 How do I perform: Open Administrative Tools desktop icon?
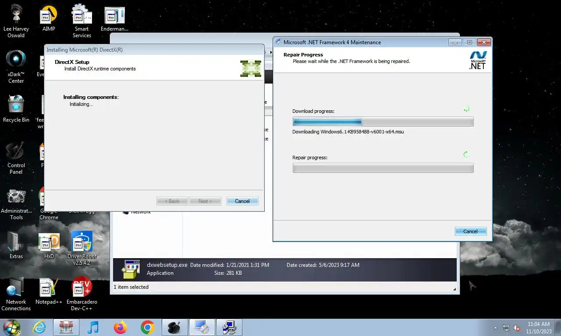tap(16, 204)
